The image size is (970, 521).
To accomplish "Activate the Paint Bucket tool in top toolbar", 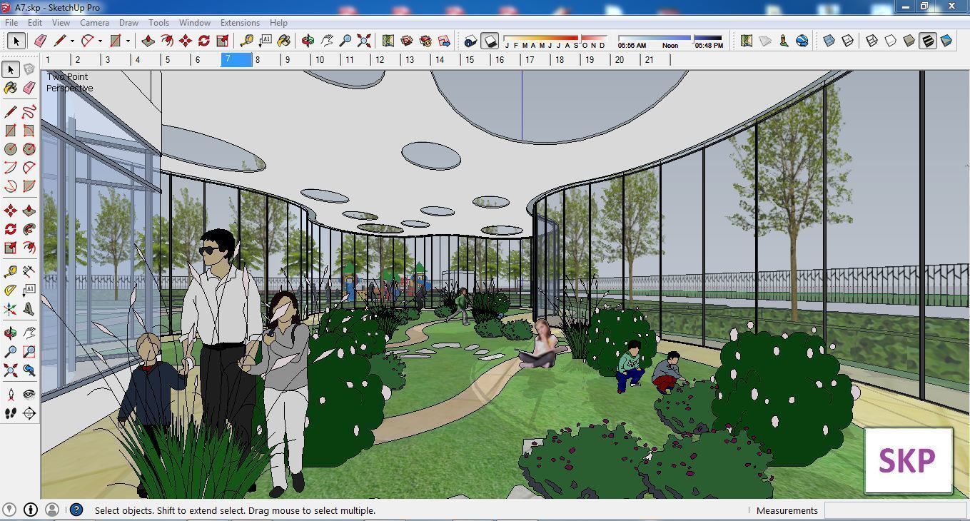I will tap(284, 41).
